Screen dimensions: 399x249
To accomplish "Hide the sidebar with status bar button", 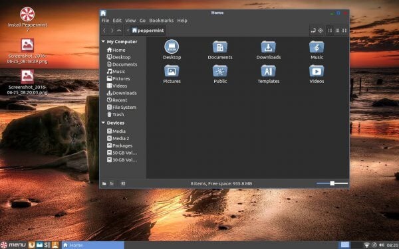I will tap(123, 183).
